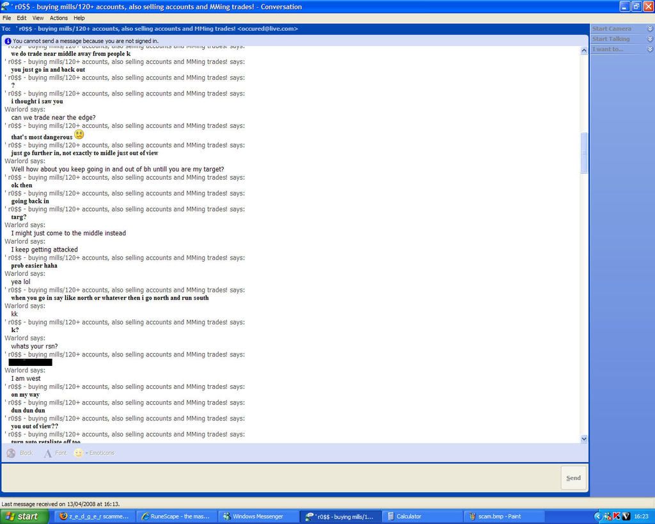Click the 16:23 system clock
Image resolution: width=655 pixels, height=524 pixels.
641,516
